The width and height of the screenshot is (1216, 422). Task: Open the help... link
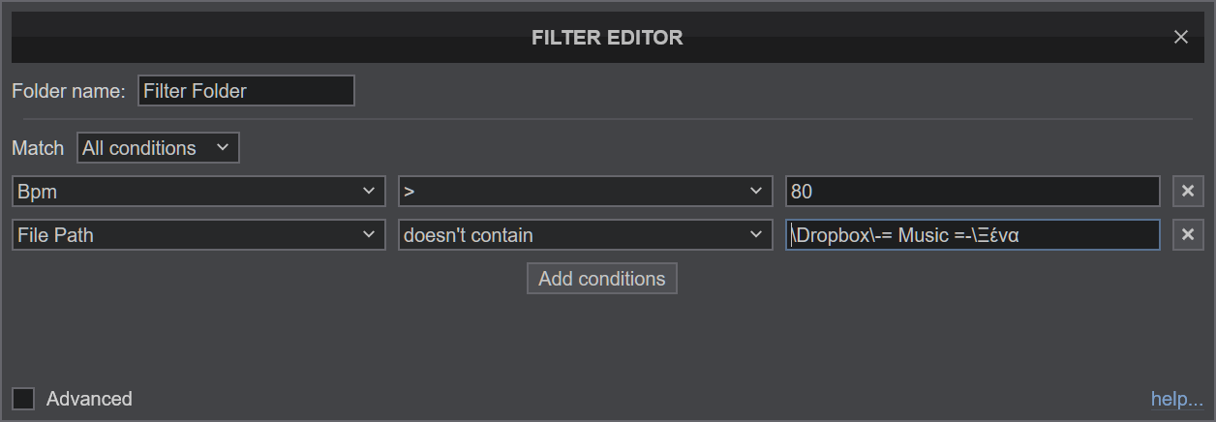(1177, 399)
